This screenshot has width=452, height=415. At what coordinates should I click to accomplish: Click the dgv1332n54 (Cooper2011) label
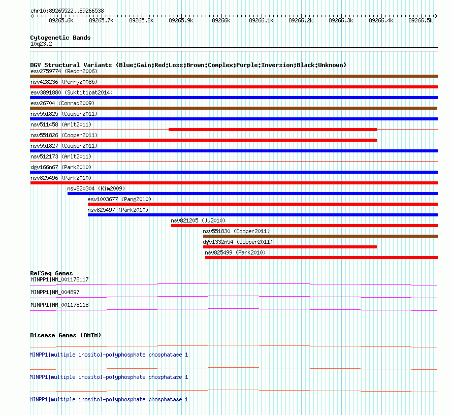click(x=238, y=242)
